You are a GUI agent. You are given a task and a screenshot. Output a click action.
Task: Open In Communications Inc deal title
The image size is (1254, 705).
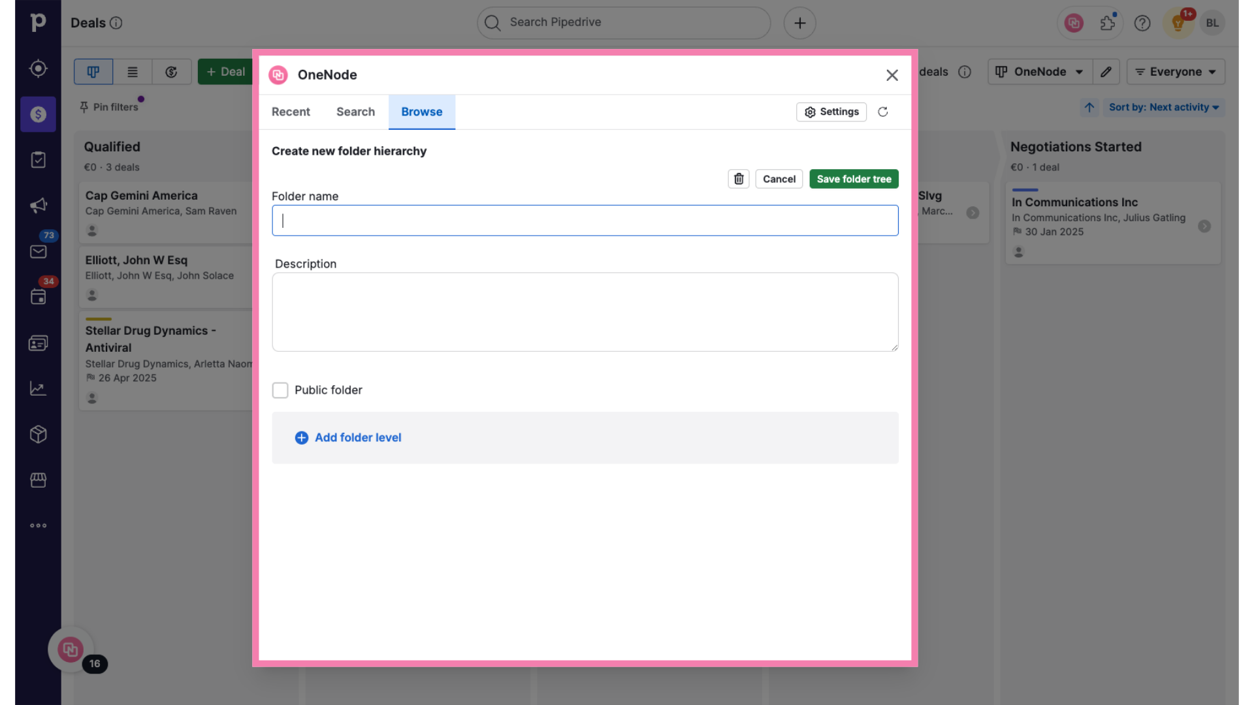point(1074,202)
